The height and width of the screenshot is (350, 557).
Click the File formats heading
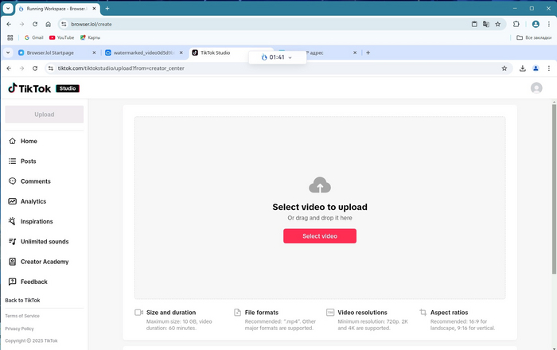point(262,313)
